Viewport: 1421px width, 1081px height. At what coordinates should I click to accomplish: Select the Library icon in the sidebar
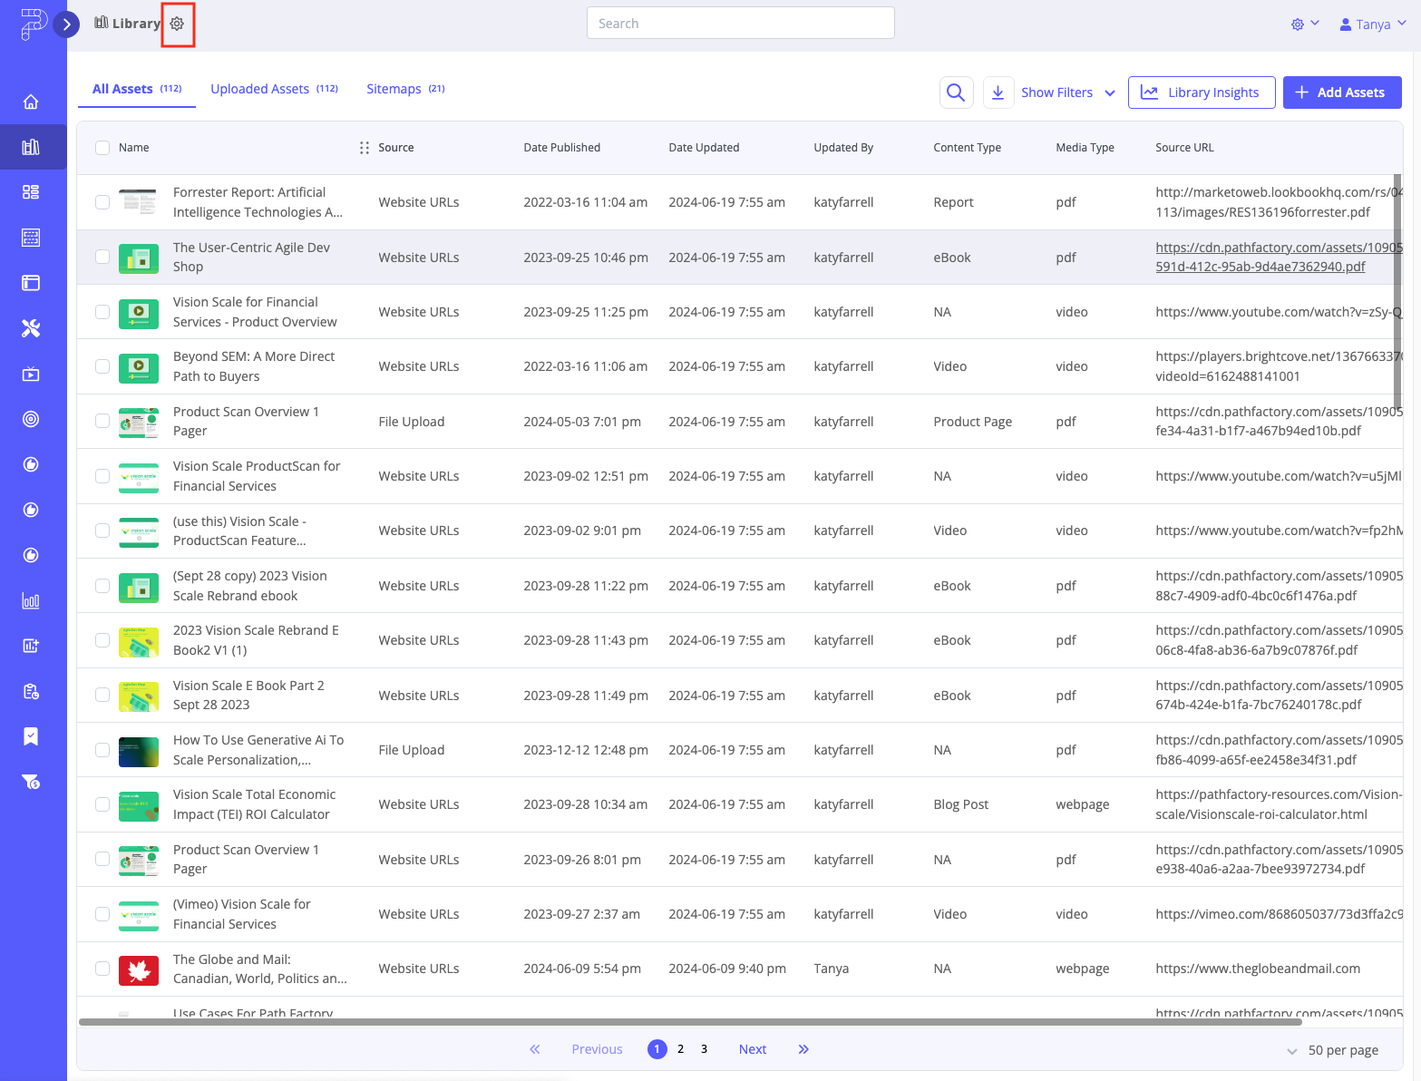(x=32, y=147)
